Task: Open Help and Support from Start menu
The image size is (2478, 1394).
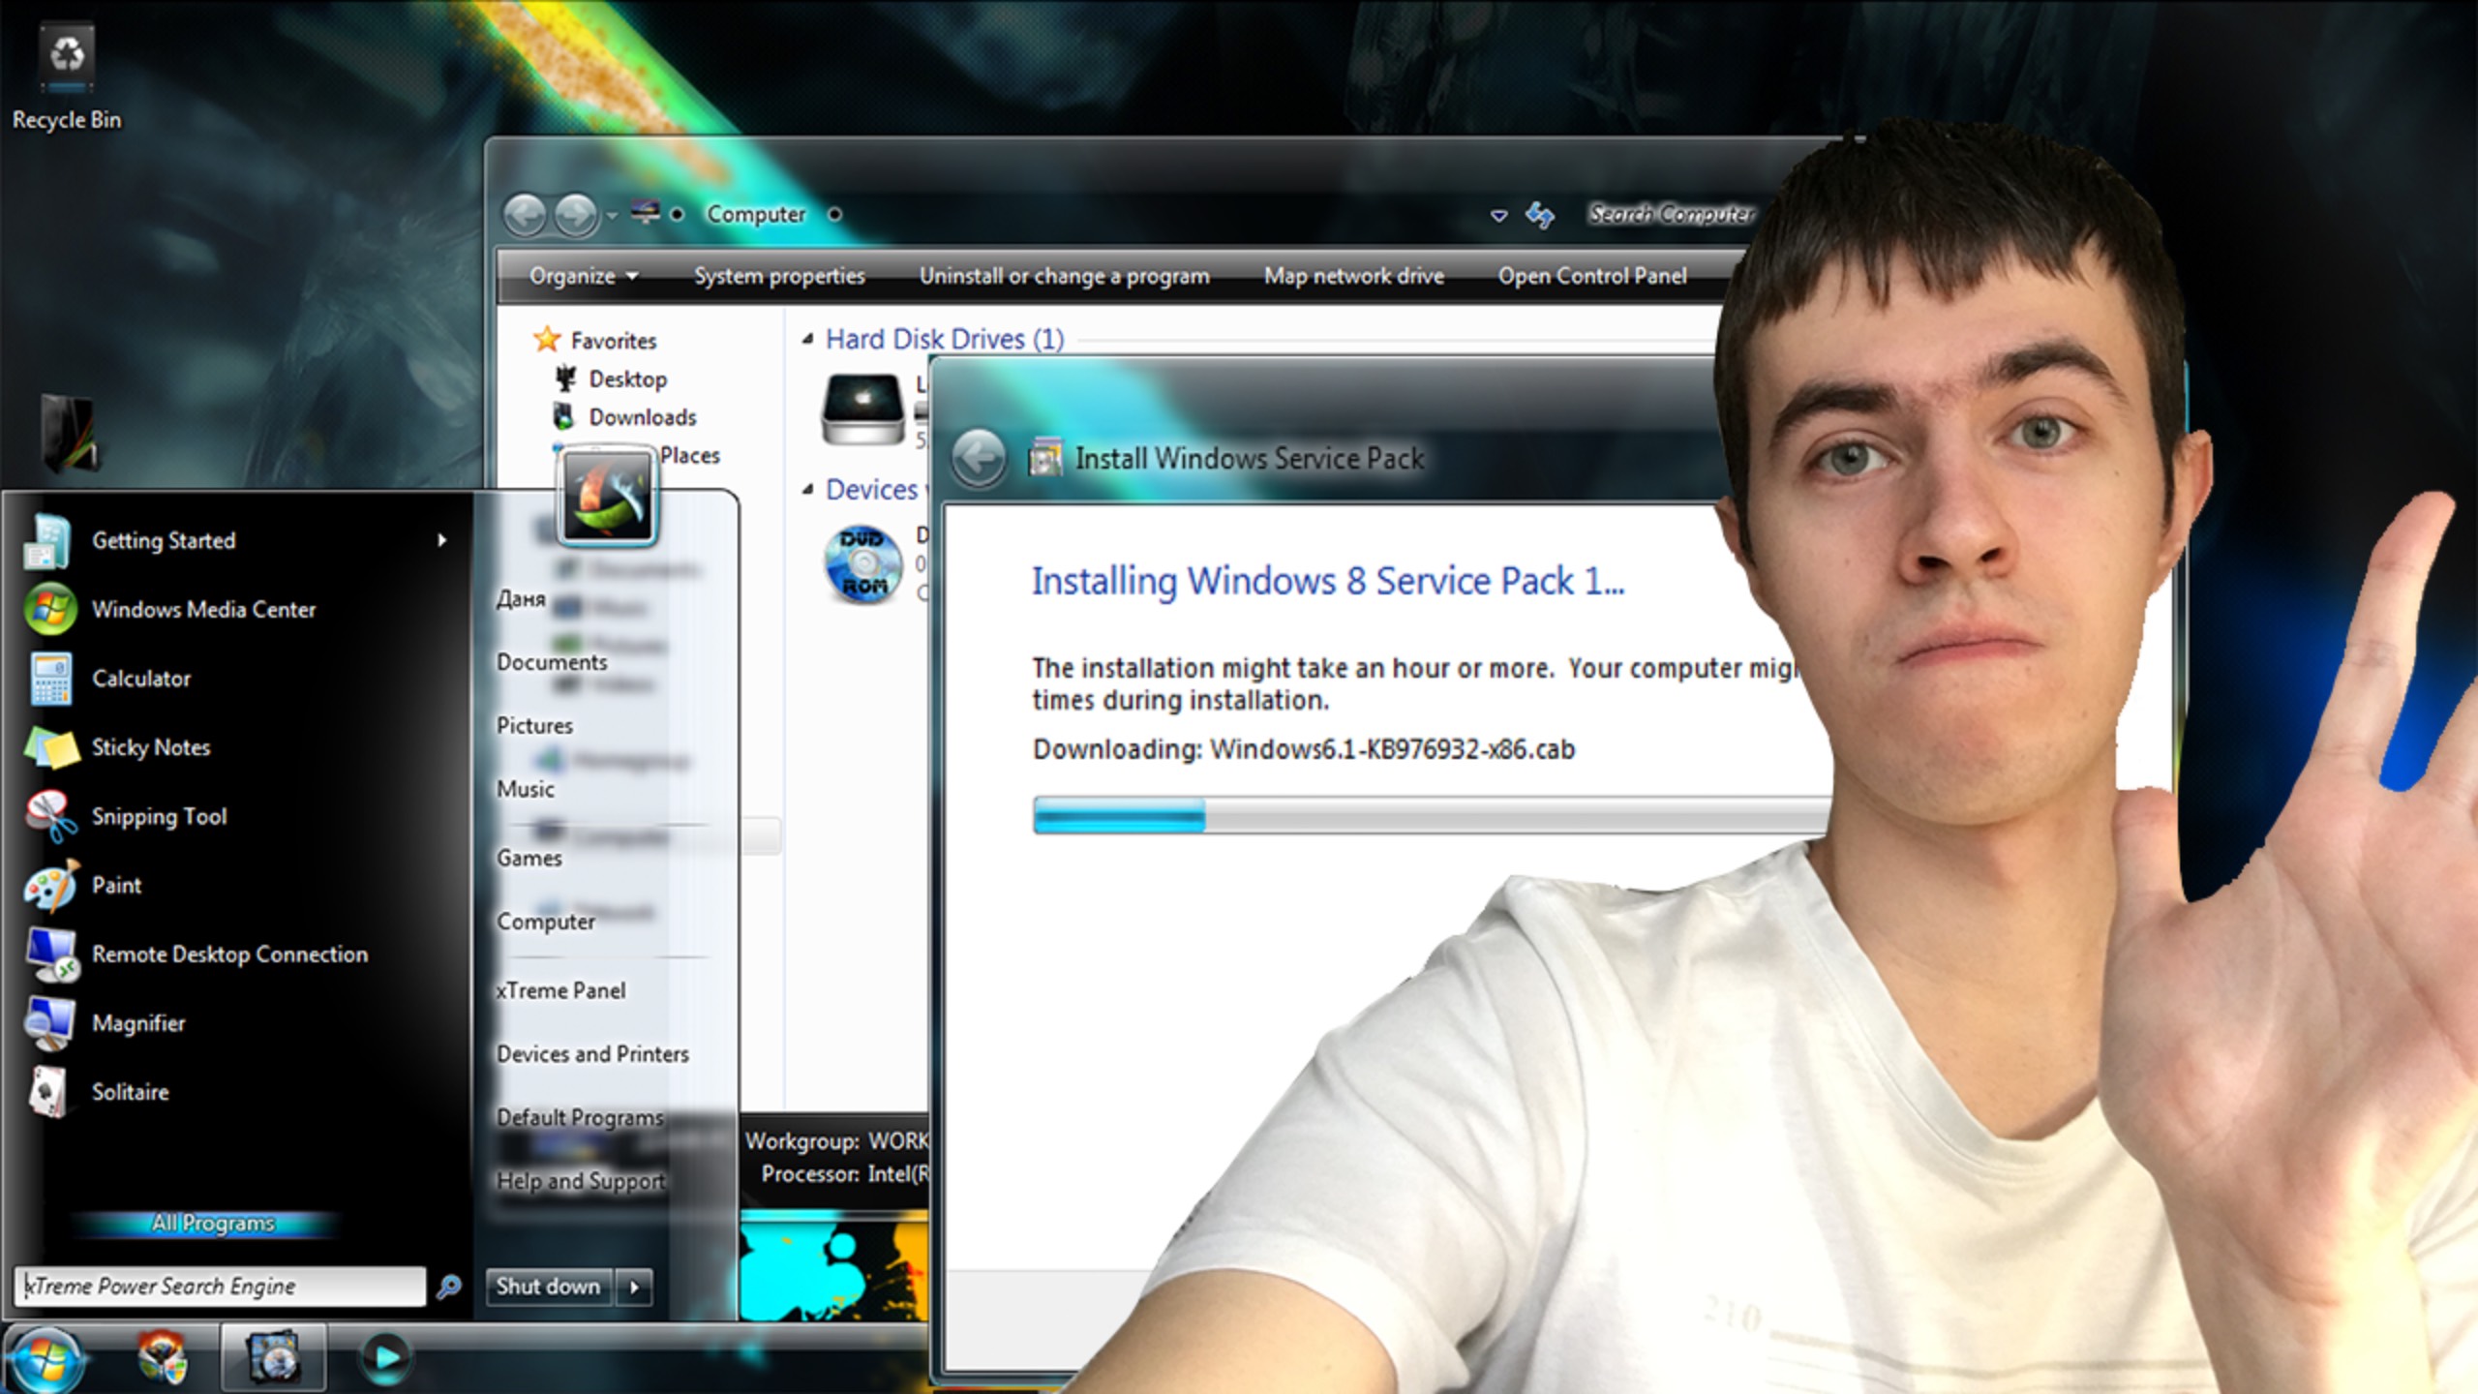Action: click(581, 1181)
